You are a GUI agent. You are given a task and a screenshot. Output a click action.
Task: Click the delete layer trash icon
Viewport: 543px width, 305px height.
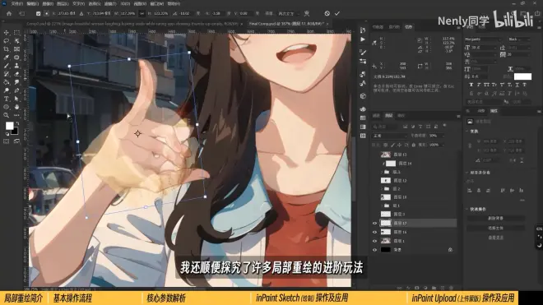click(451, 288)
